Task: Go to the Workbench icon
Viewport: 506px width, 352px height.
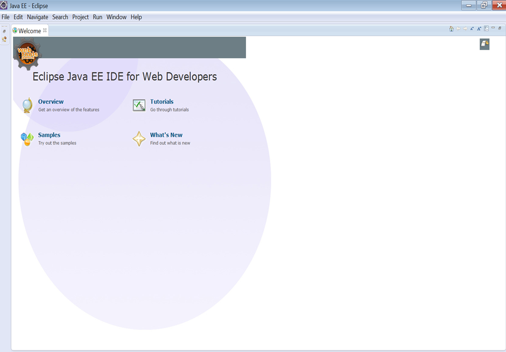Action: click(484, 44)
